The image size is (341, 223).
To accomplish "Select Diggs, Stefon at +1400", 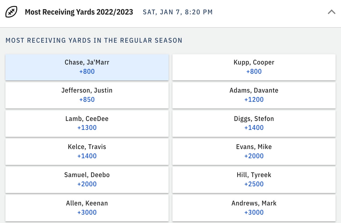I will coord(254,123).
